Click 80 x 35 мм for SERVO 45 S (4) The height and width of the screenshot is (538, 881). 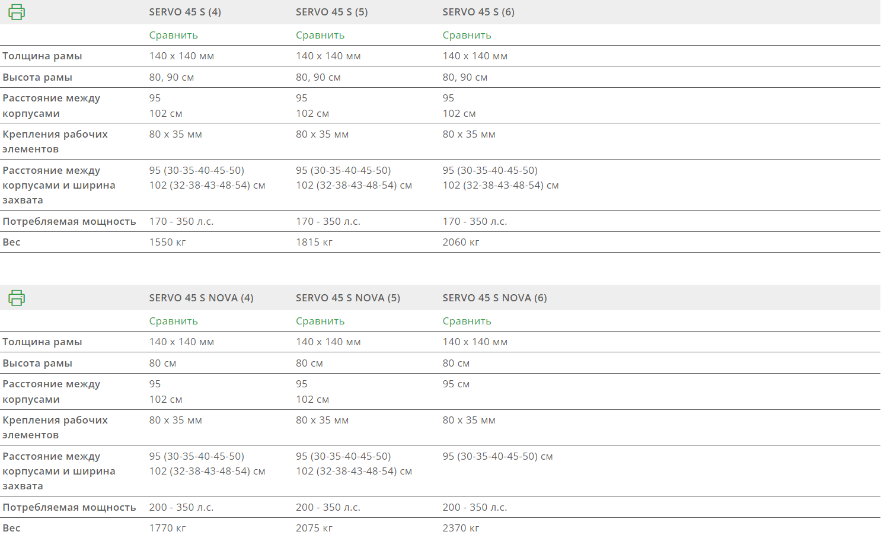[175, 134]
